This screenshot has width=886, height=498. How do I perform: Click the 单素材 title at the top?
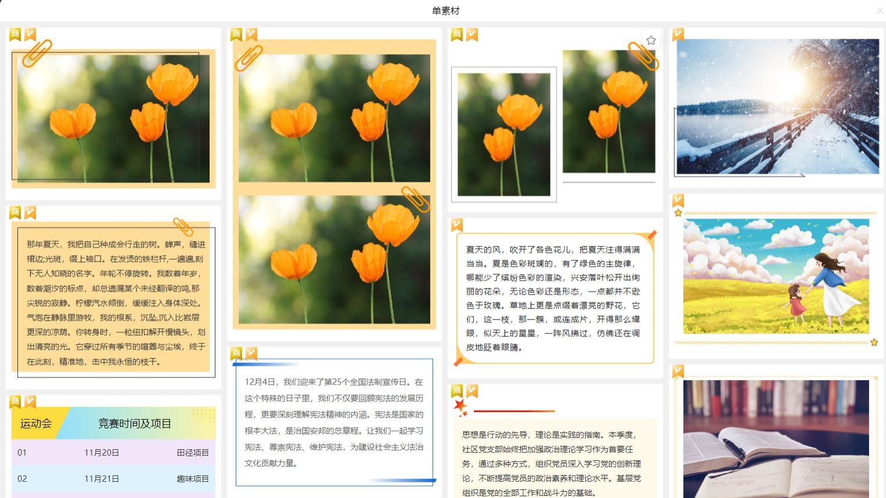tap(446, 10)
